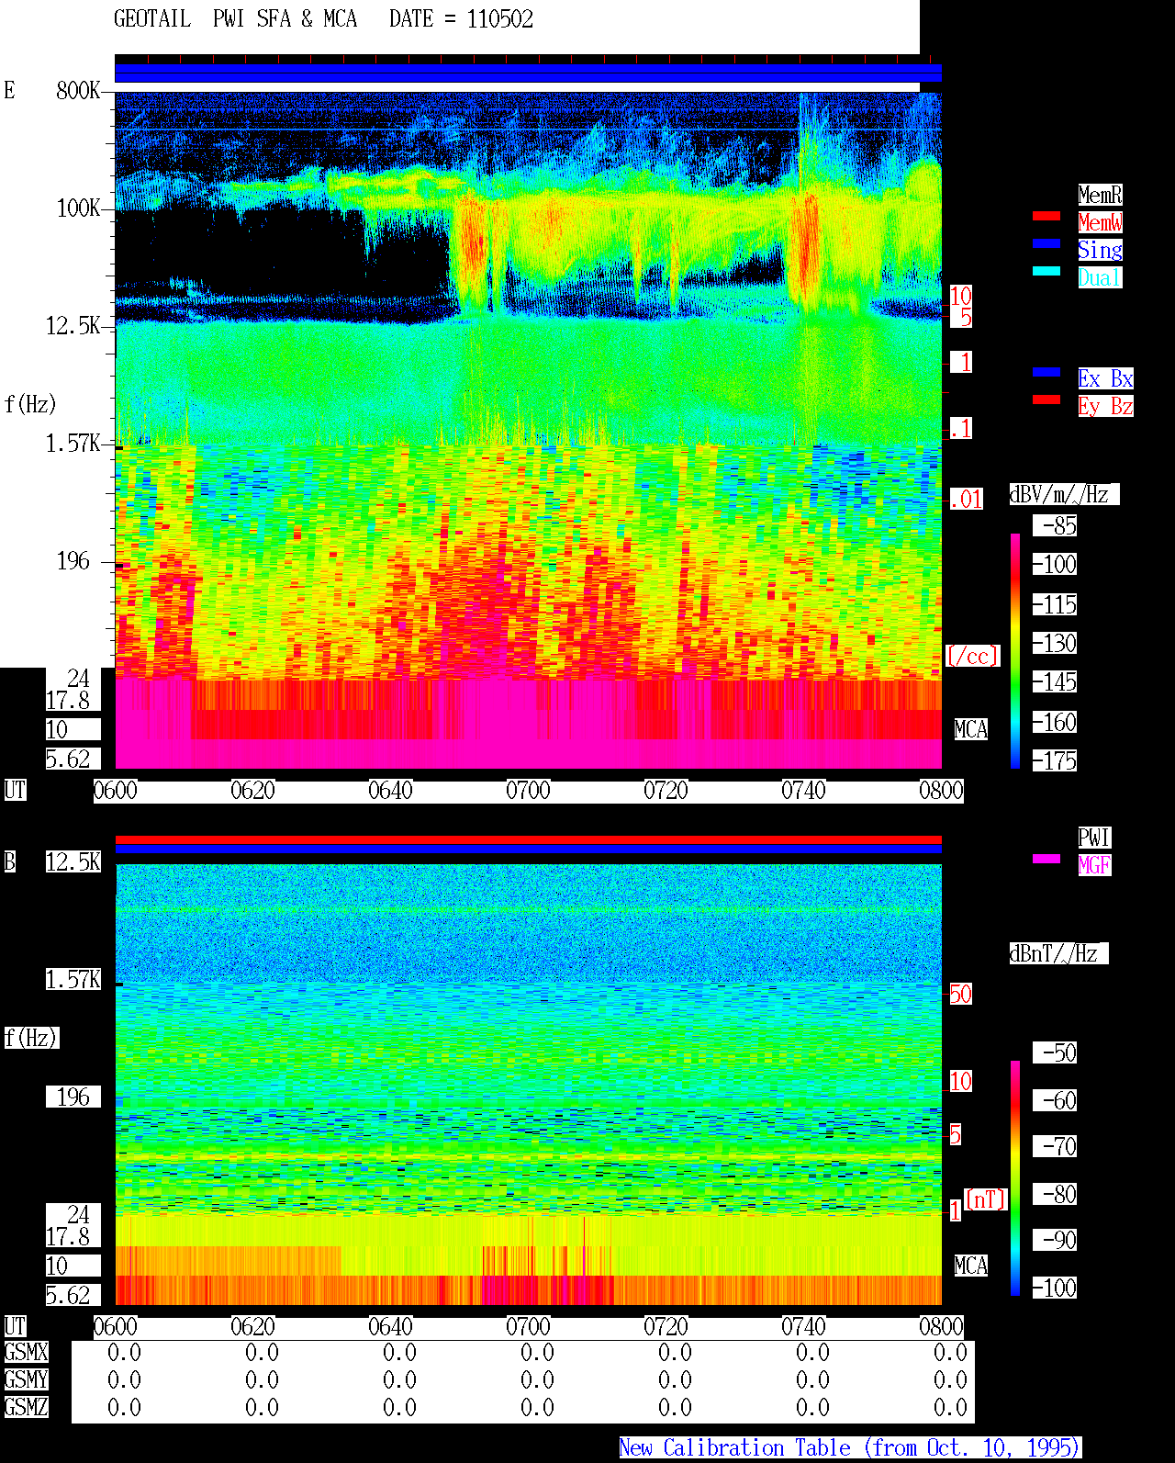Click the 1.57K label on E panel
Image resolution: width=1175 pixels, height=1463 pixels.
(x=73, y=444)
